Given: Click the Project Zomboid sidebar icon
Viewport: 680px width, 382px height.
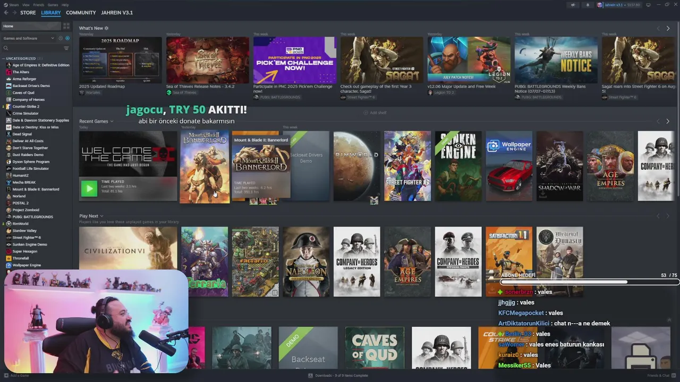Looking at the screenshot, I should click(8, 210).
